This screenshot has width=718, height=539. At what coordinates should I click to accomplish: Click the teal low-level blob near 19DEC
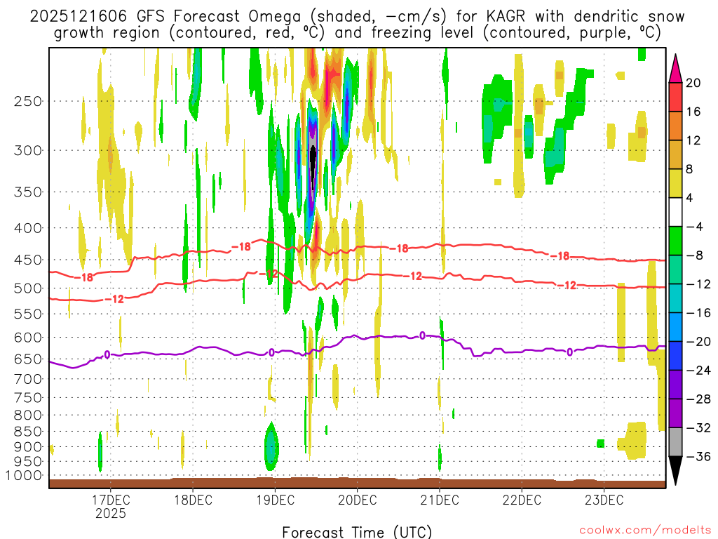[x=271, y=447]
